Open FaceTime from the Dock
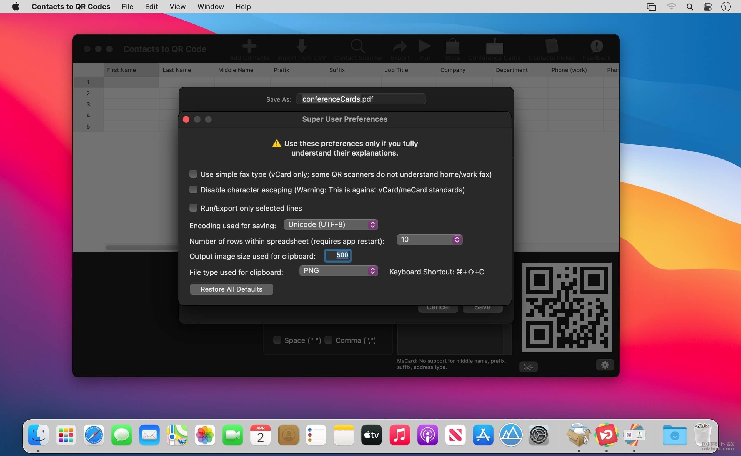 tap(232, 435)
